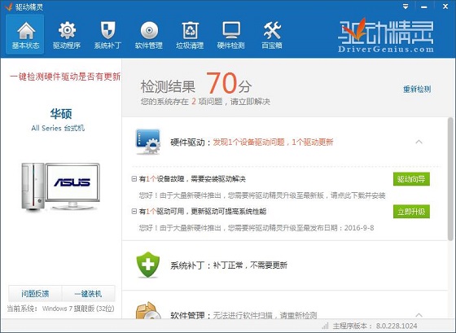456x333 pixels.
Task: Click the 软件管理 box icon
Action: pos(148,310)
